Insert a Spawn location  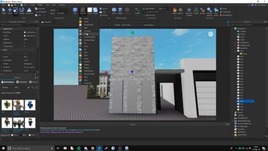(180, 10)
